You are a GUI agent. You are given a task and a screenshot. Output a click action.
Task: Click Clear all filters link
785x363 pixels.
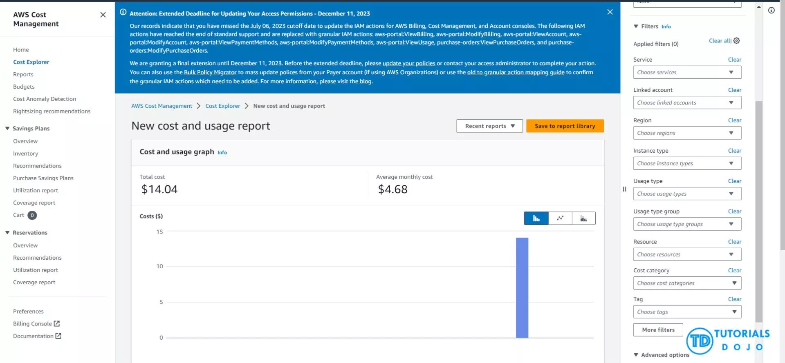[x=720, y=41]
